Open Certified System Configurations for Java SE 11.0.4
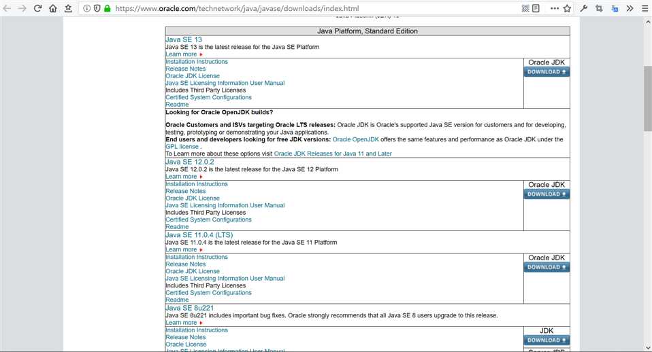The height and width of the screenshot is (352, 652). (x=208, y=293)
